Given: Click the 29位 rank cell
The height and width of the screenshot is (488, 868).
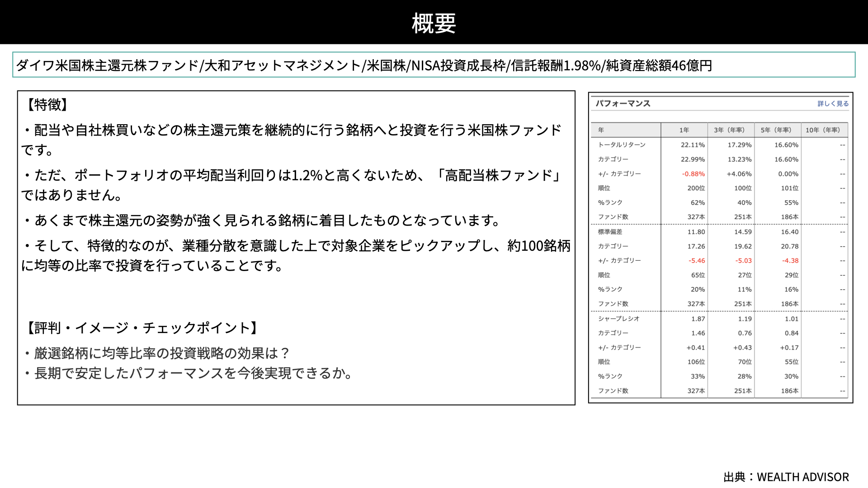Looking at the screenshot, I should point(792,275).
